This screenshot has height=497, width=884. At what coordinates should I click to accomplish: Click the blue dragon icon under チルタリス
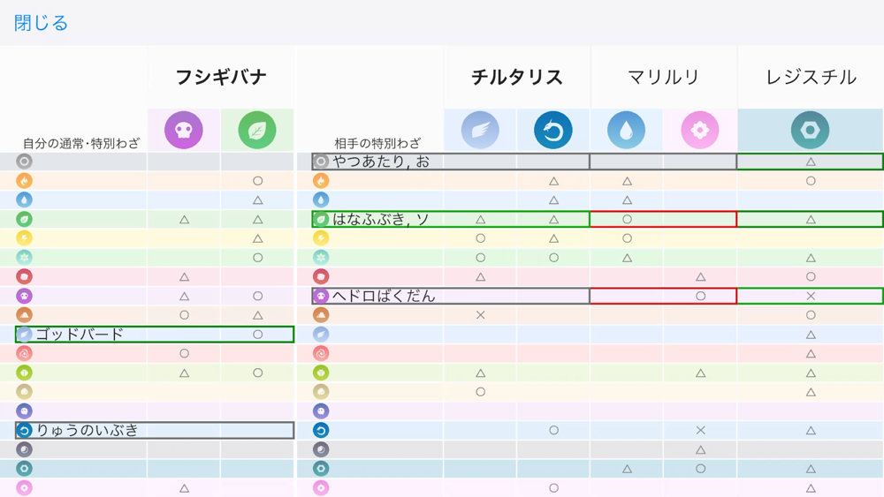(x=553, y=131)
